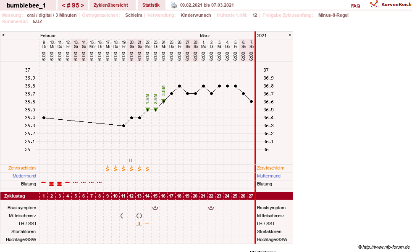Click the LH / SST row label on left
412x252 pixels.
(28, 224)
